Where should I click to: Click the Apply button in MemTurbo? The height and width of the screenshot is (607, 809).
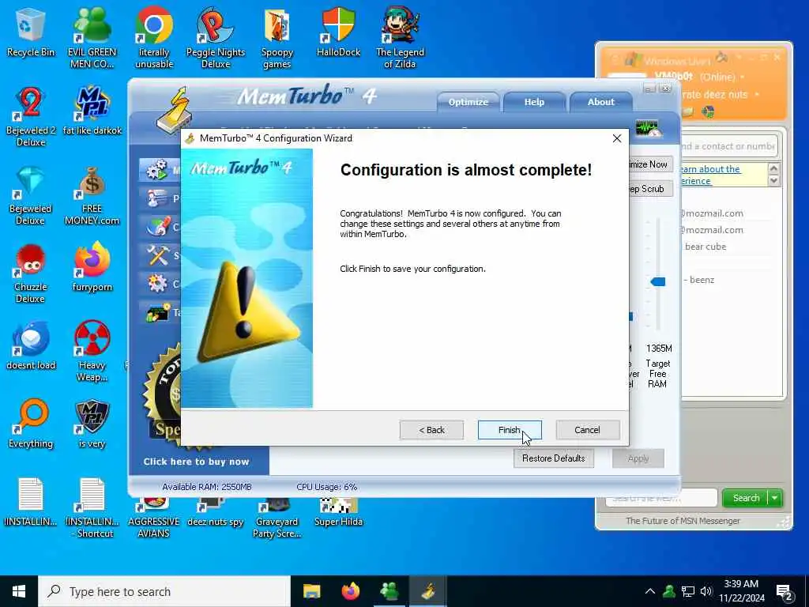[x=638, y=458]
